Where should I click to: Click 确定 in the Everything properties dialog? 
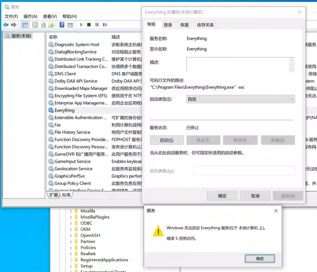point(222,196)
